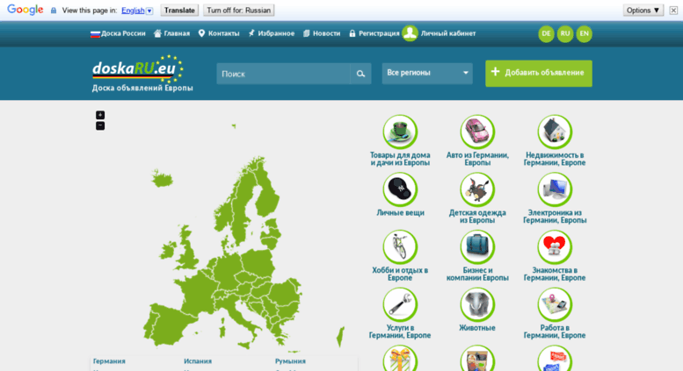Viewport: 683px width, 371px height.
Task: Click the magnifier search icon
Action: (x=360, y=74)
